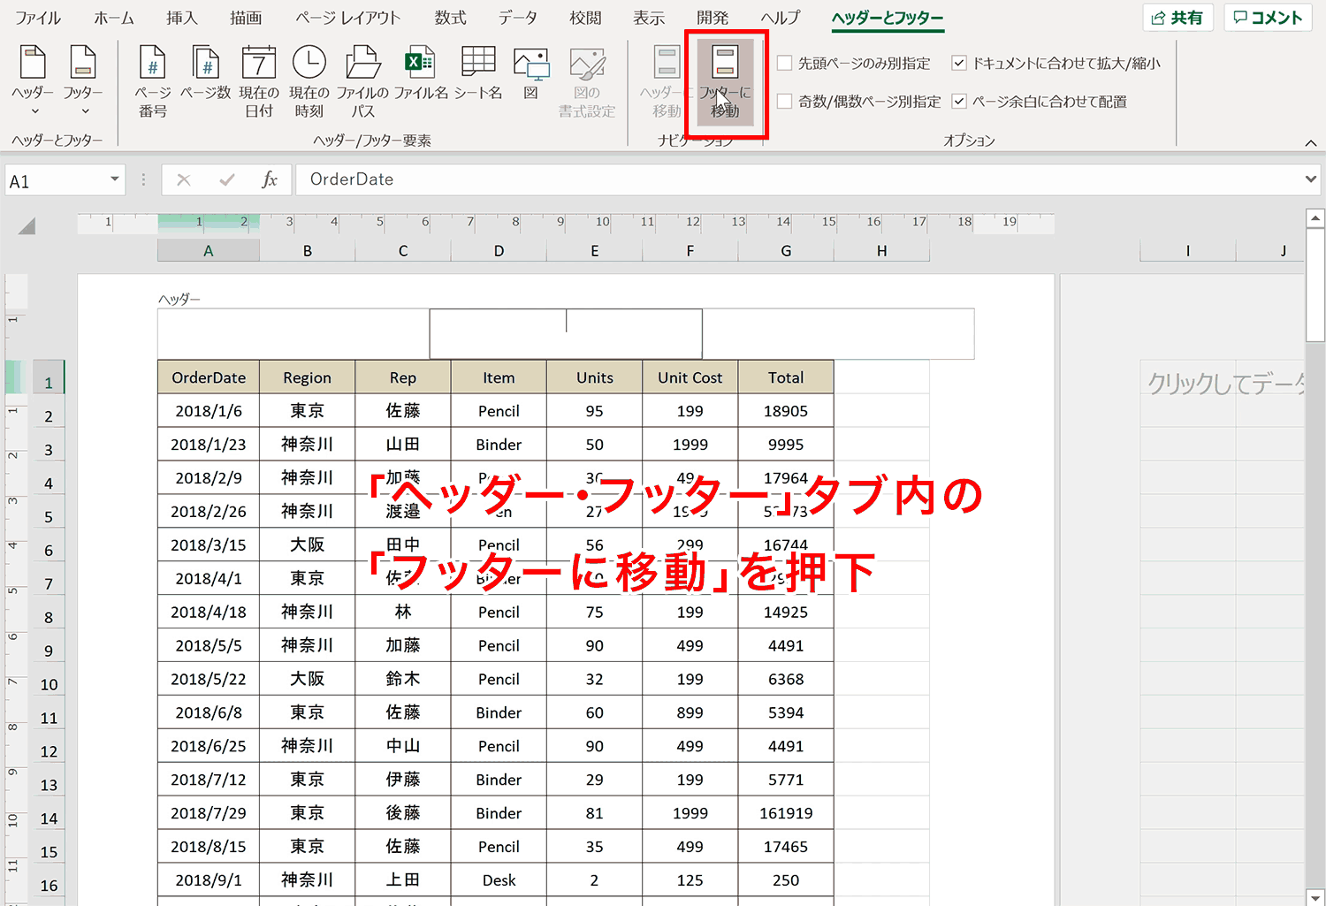Expand the Name Box dropdown arrow
This screenshot has width=1326, height=906.
[x=115, y=179]
